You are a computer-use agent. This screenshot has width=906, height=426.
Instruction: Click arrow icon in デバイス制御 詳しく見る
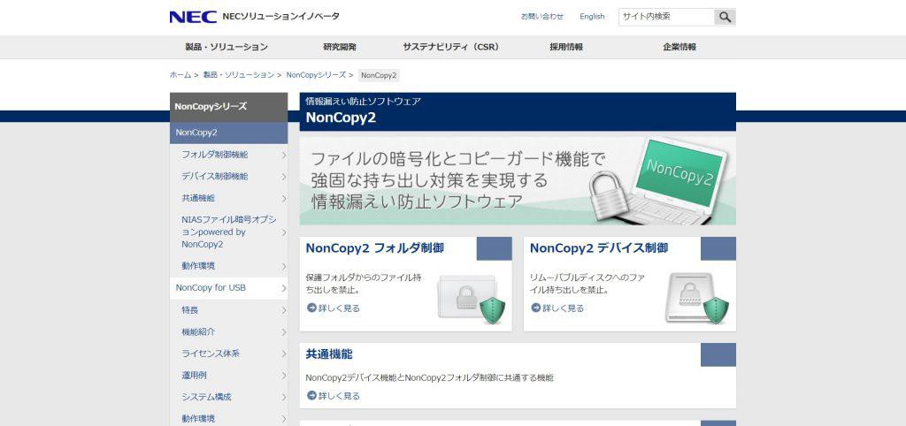536,308
